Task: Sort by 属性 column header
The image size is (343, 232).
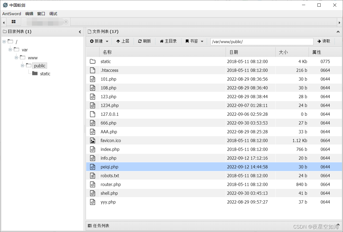Action: tap(325, 52)
